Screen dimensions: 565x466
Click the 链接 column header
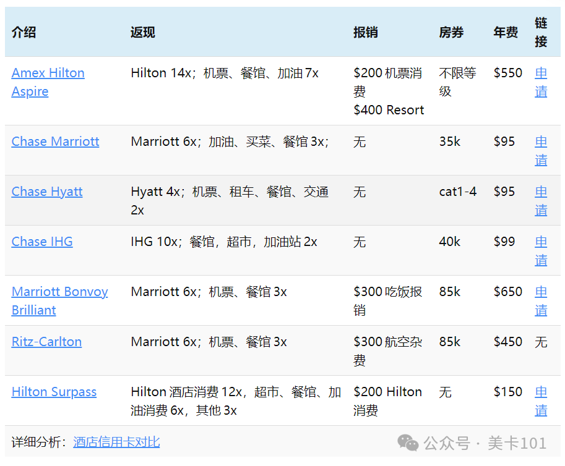[541, 32]
